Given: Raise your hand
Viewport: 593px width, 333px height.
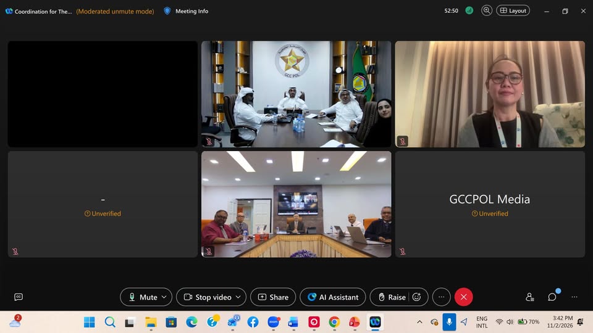Looking at the screenshot, I should coord(392,297).
